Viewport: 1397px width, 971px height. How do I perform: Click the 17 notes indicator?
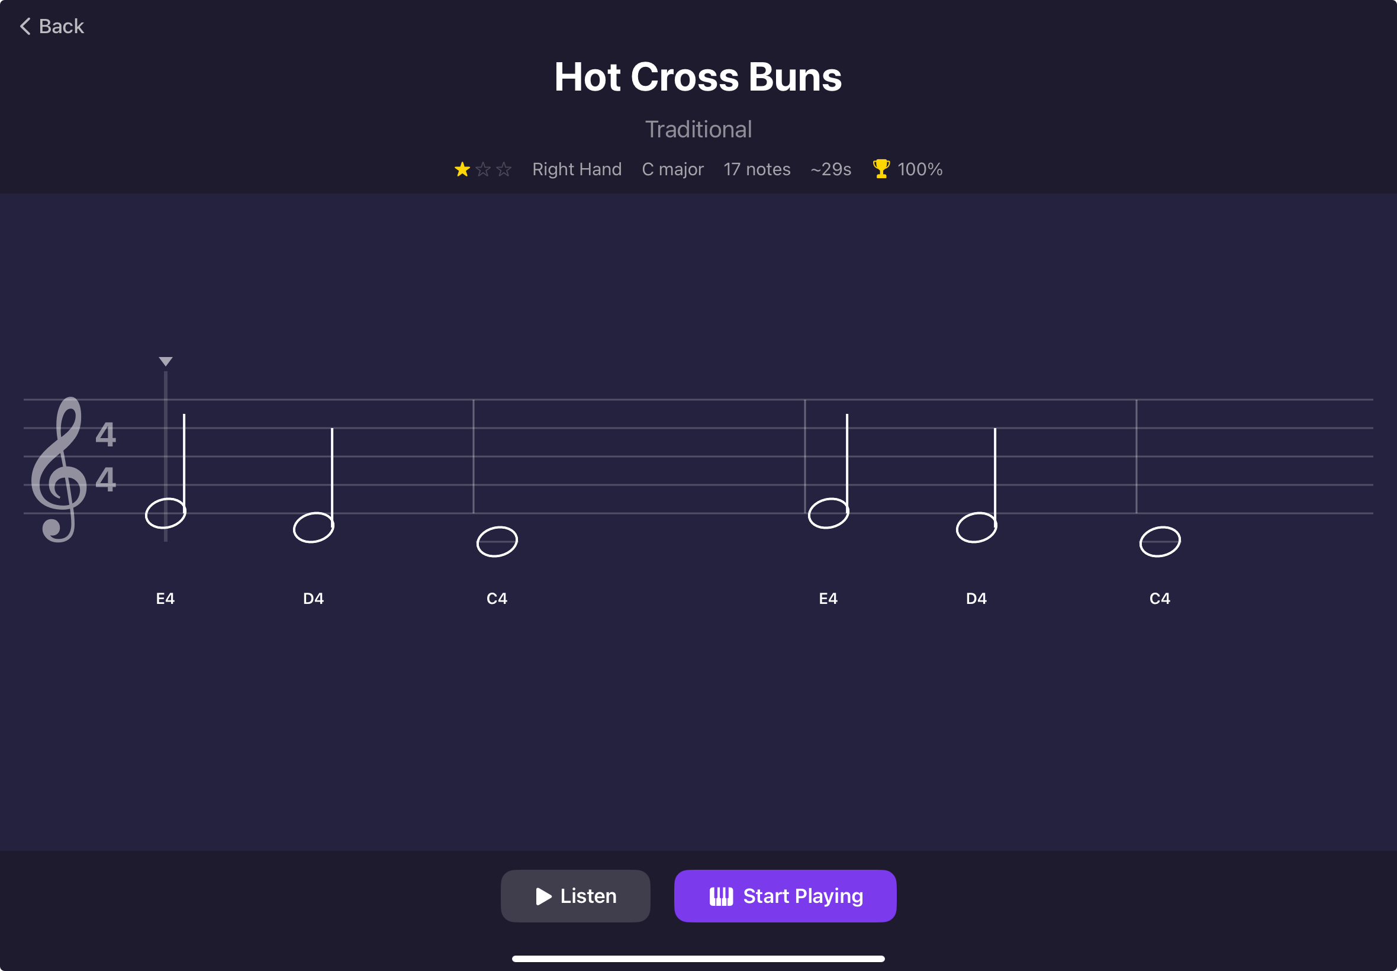click(756, 169)
